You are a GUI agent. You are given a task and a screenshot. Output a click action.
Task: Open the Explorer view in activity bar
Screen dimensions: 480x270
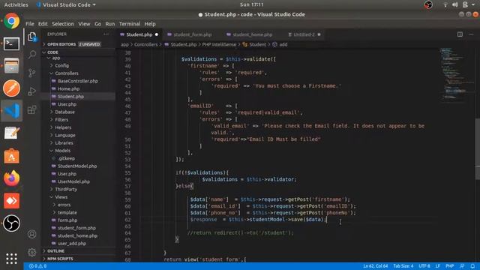point(31,37)
